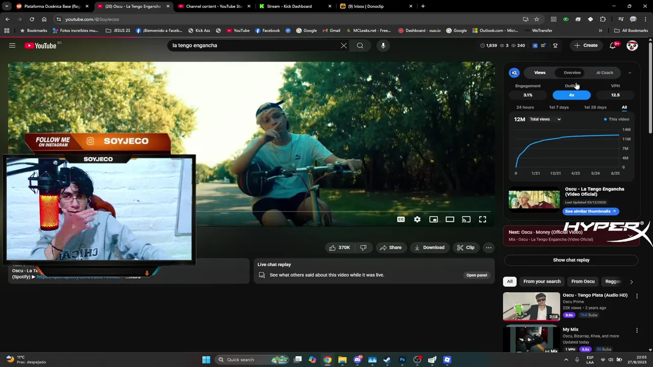Click the Create button
This screenshot has width=653, height=367.
(586, 45)
